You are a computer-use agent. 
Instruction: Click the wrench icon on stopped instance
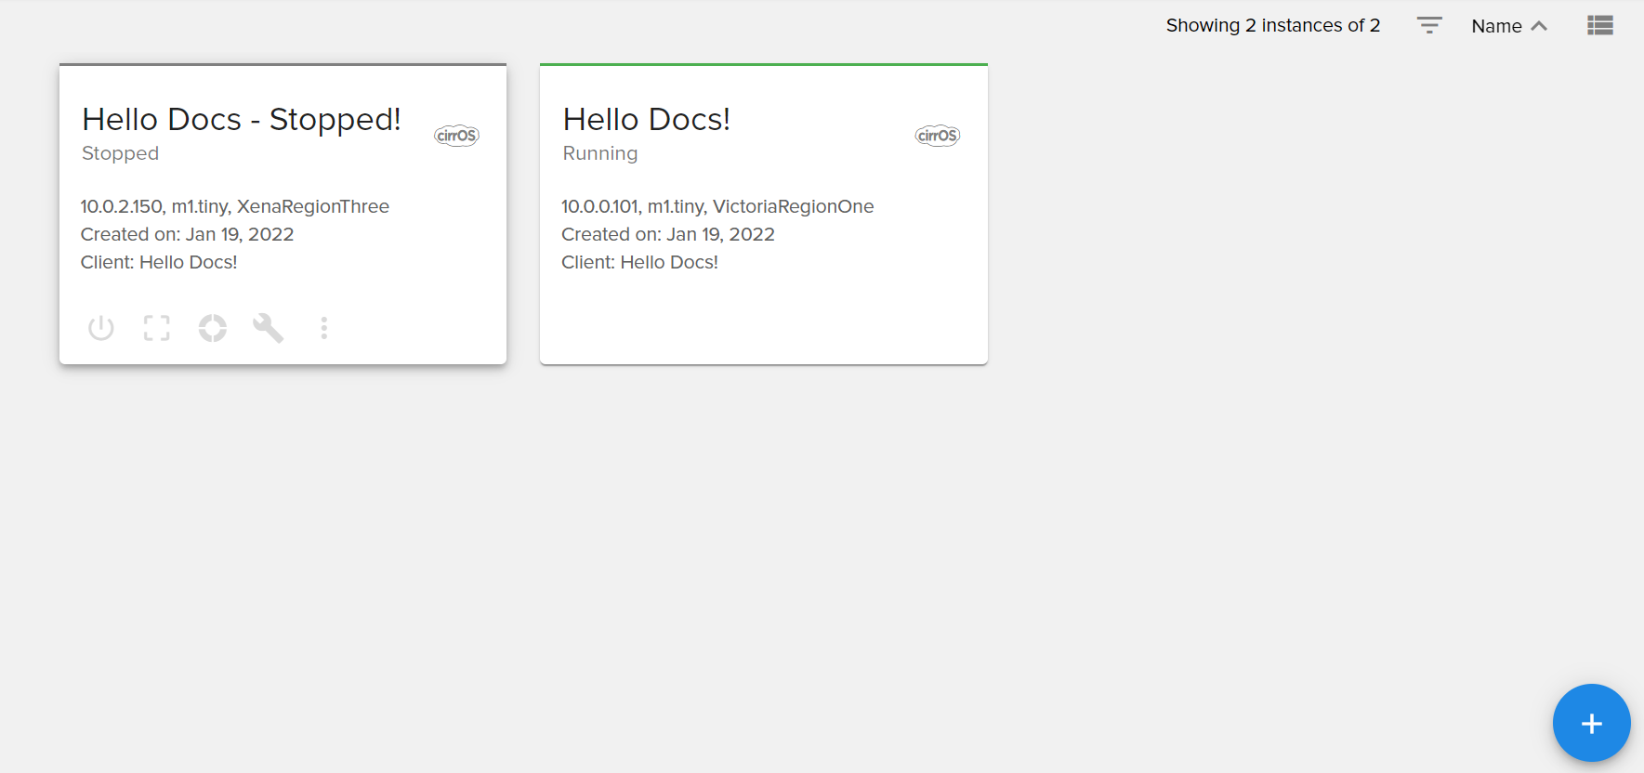pyautogui.click(x=269, y=328)
